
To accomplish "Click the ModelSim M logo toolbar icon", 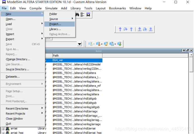I will [88, 15].
